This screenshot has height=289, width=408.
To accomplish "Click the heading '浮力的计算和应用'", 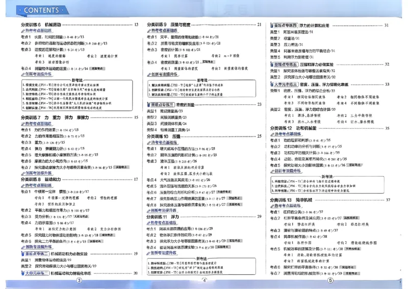I will [x=314, y=26].
